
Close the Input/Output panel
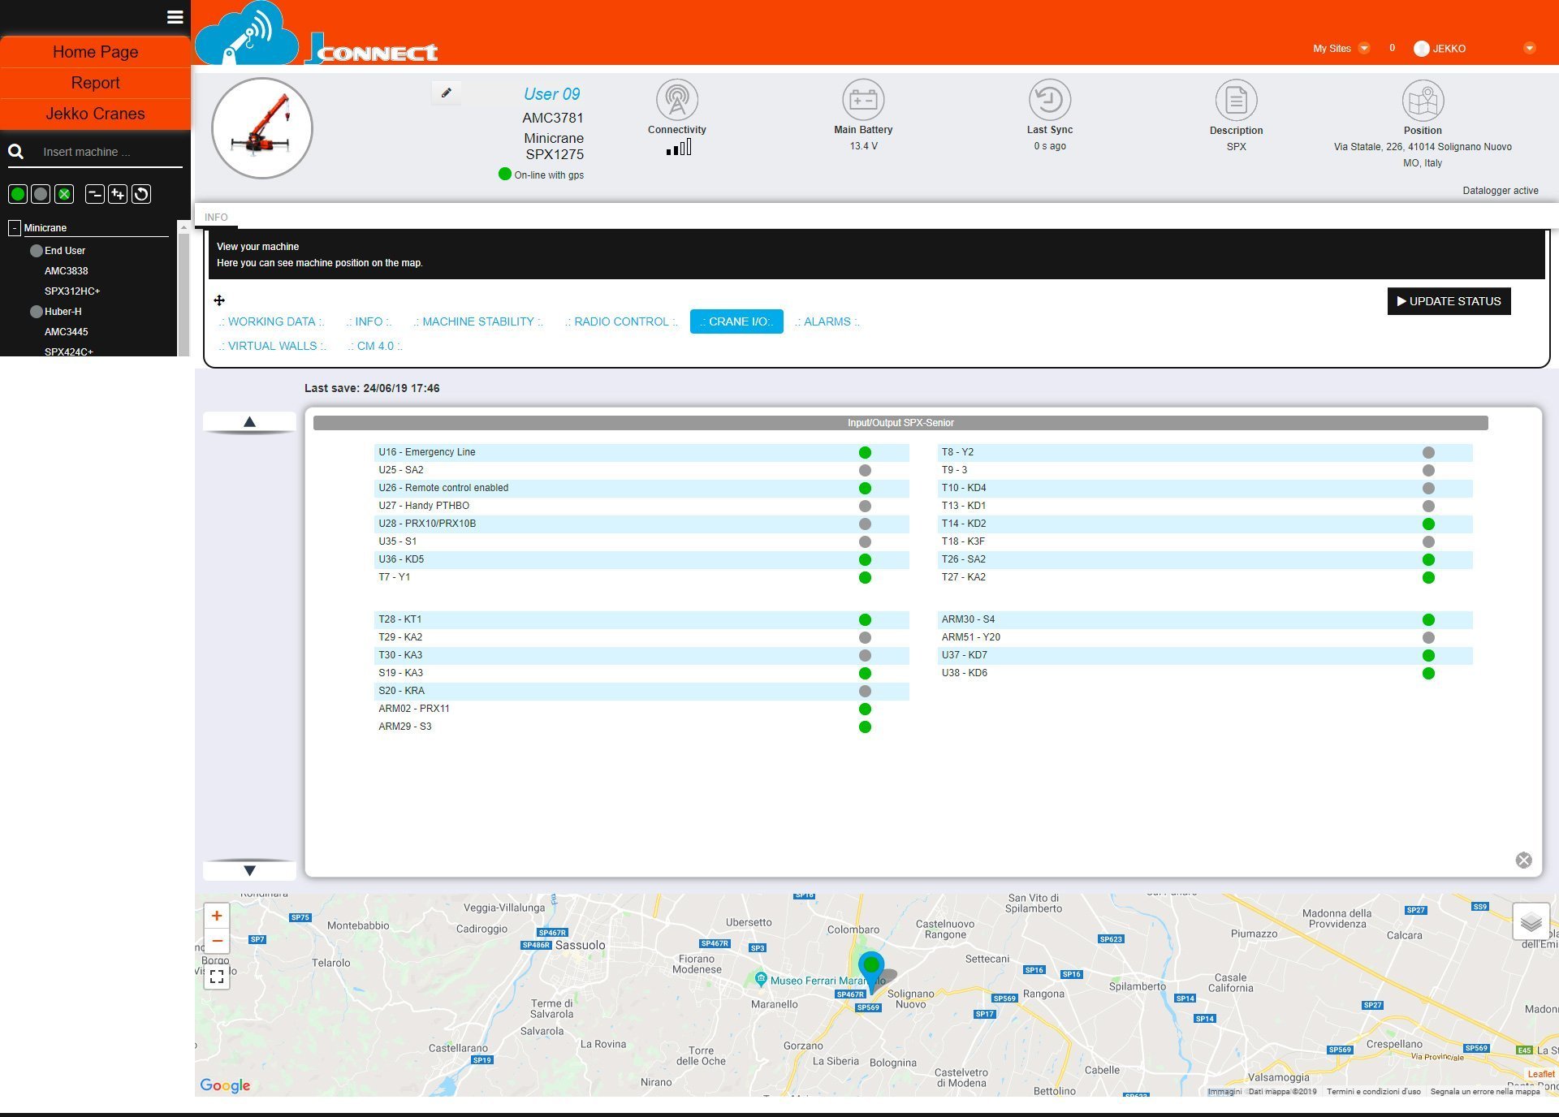click(x=1523, y=860)
